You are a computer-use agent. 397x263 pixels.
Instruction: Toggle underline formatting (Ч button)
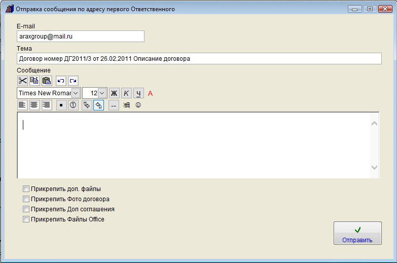click(x=138, y=93)
